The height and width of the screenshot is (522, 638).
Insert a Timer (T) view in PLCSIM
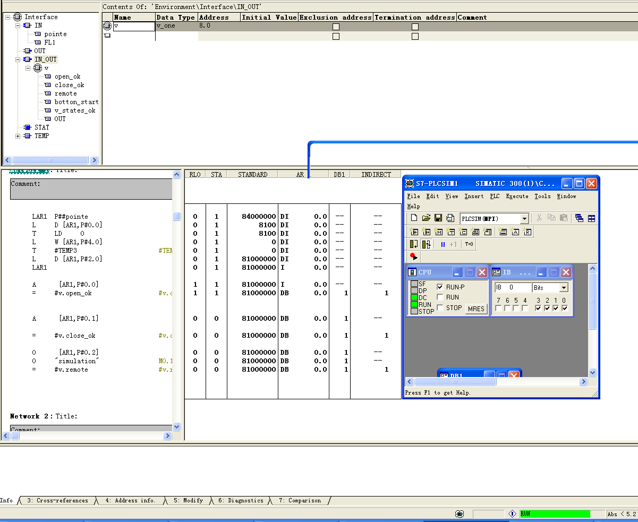pyautogui.click(x=451, y=232)
